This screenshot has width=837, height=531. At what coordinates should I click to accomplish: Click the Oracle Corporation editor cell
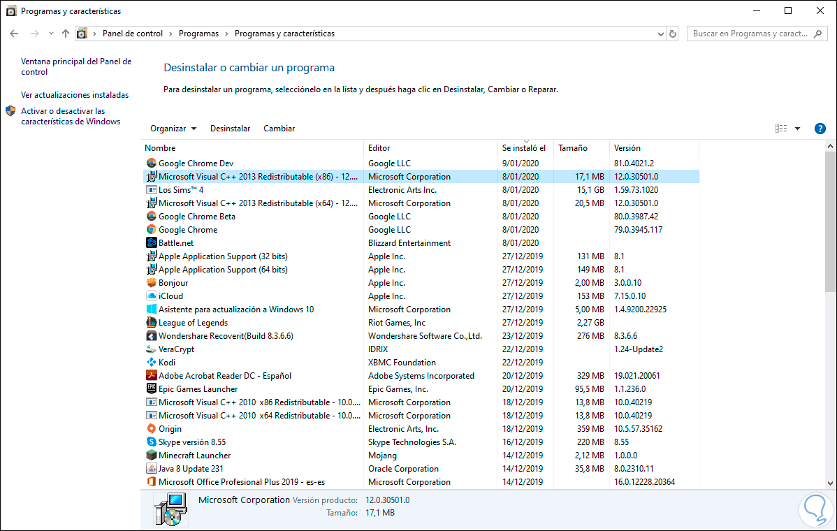(x=403, y=469)
